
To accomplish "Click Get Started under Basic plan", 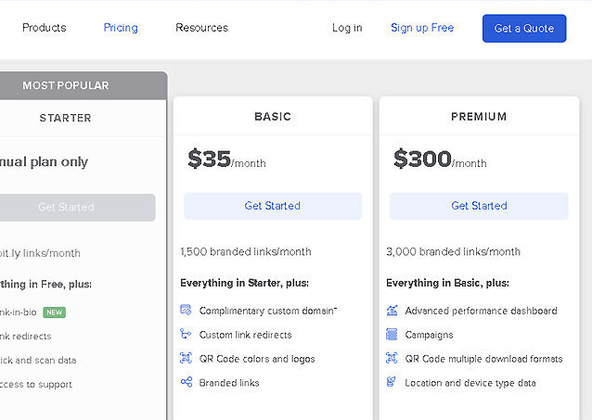I will click(x=272, y=206).
